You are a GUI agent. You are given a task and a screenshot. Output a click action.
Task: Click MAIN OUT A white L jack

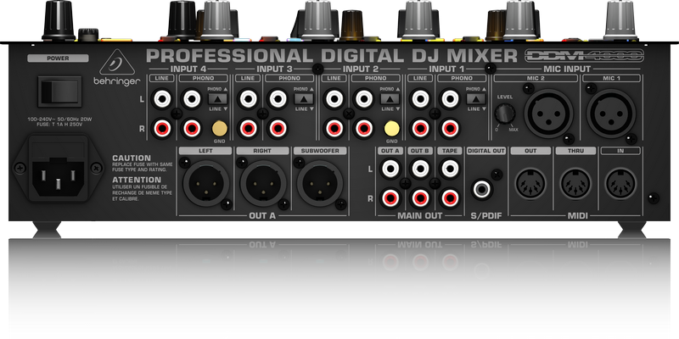(x=390, y=169)
